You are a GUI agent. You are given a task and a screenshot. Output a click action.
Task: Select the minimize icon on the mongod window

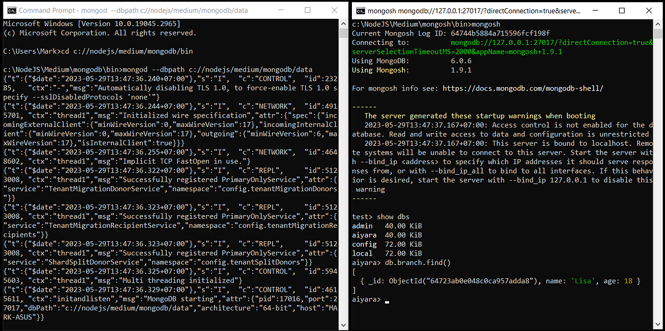tap(280, 10)
